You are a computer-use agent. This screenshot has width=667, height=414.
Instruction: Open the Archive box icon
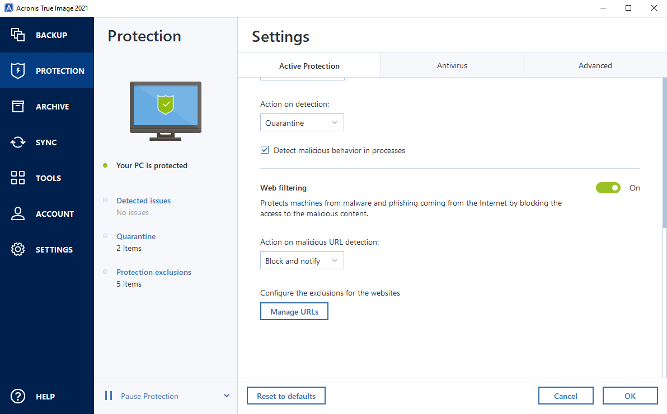point(18,107)
